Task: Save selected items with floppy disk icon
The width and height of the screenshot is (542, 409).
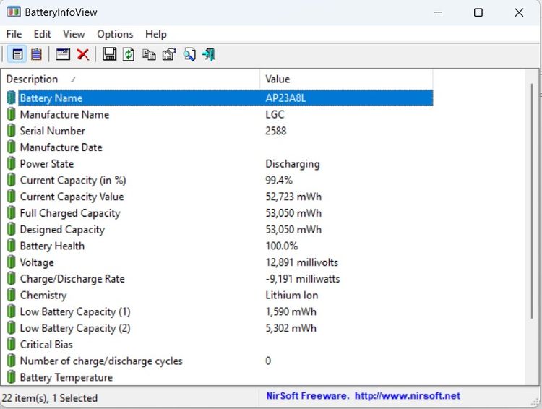Action: (x=109, y=55)
